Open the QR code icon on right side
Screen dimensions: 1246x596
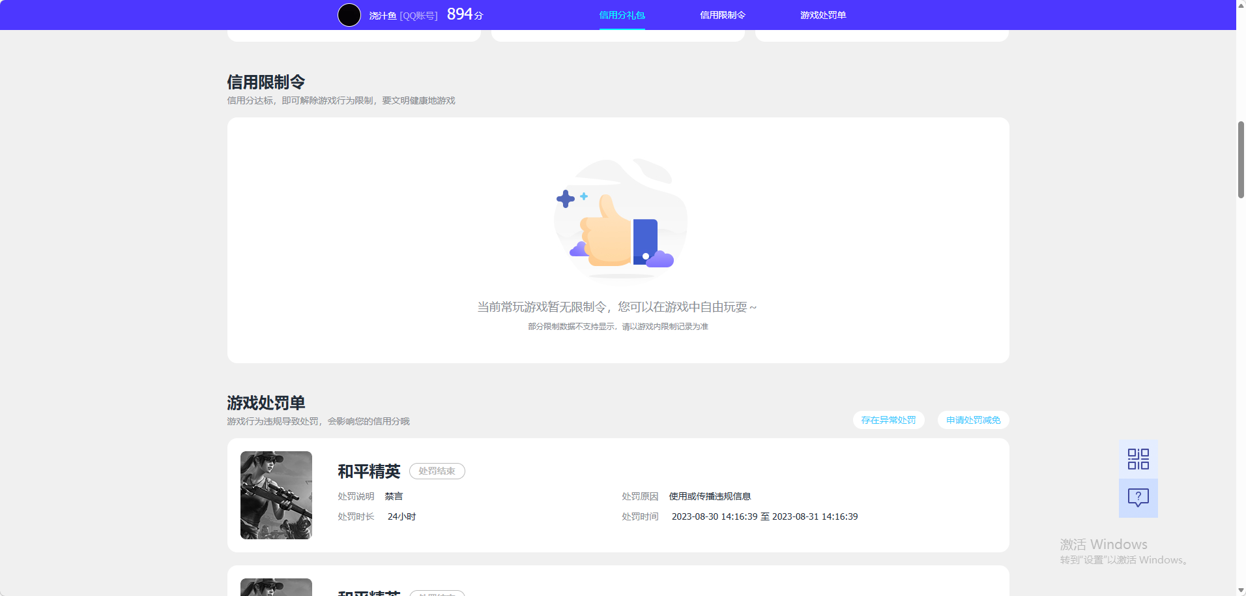(x=1138, y=459)
